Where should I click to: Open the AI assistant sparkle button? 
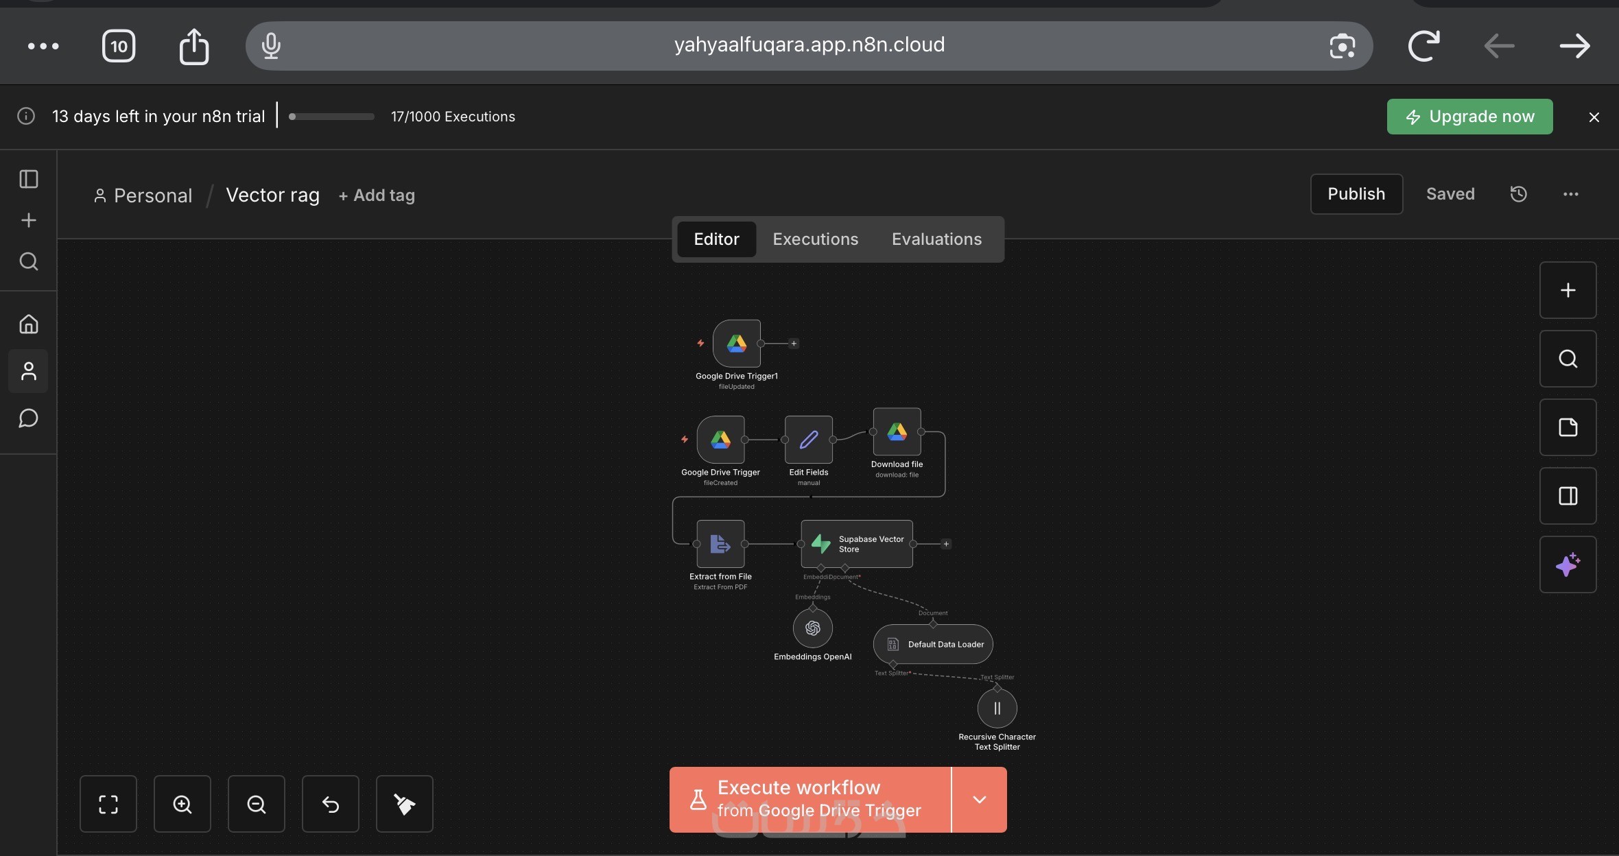(x=1568, y=564)
